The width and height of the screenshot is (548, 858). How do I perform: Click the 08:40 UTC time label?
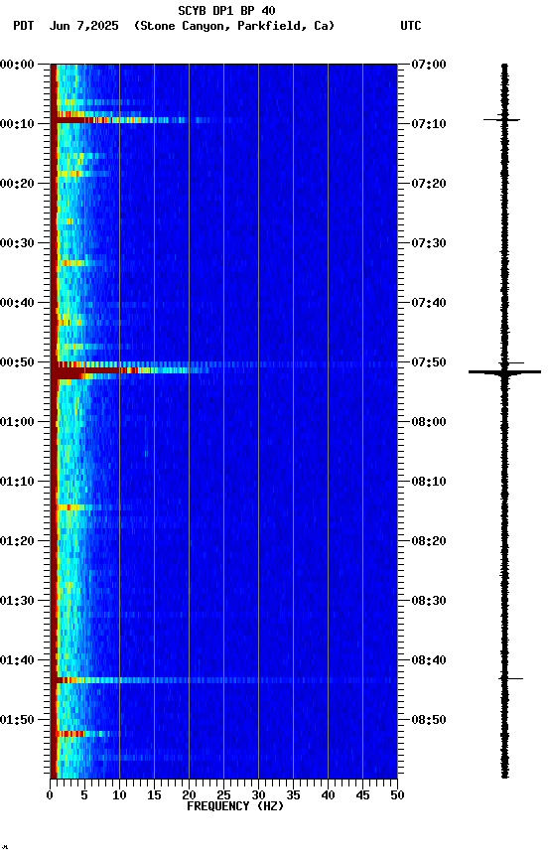tap(429, 660)
